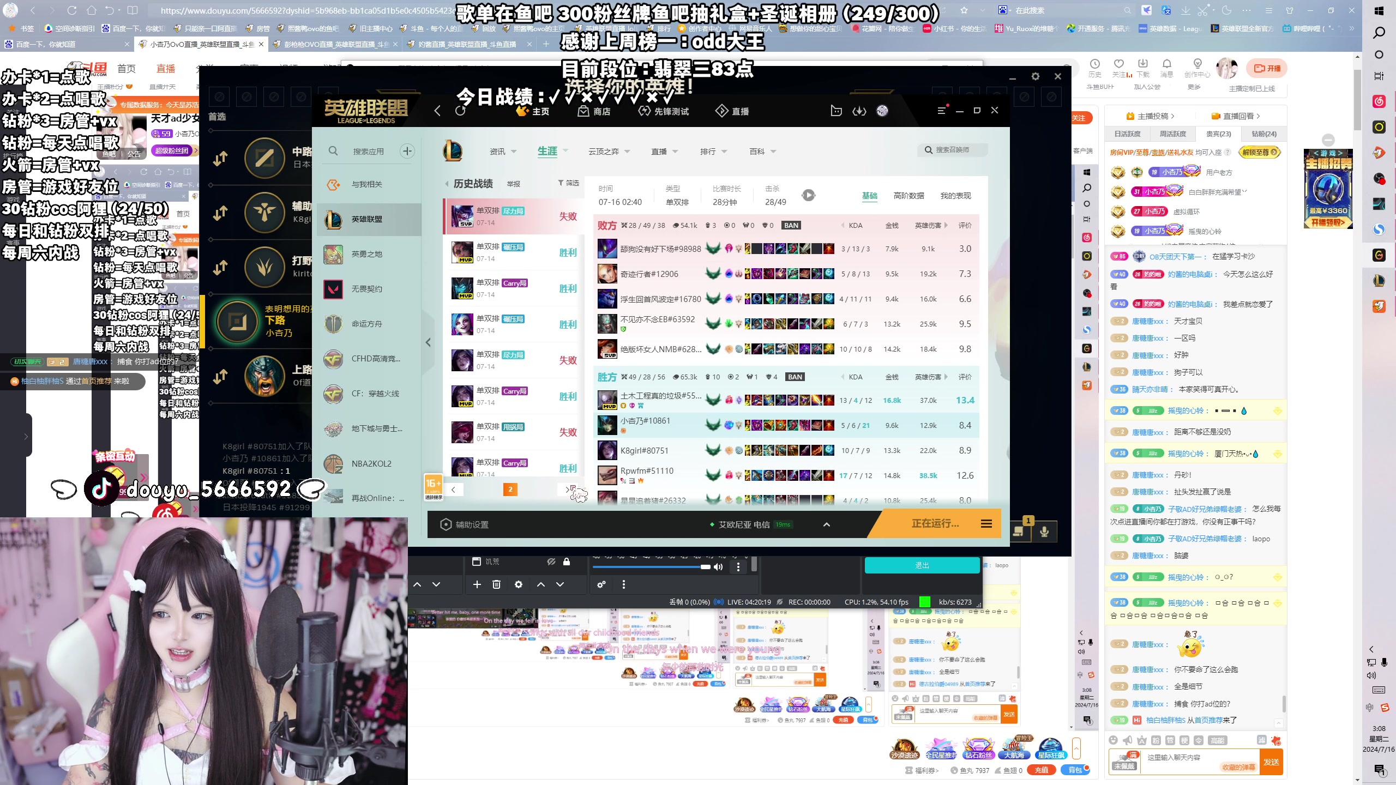The height and width of the screenshot is (785, 1396).
Task: Open the Windows taskbar search icon
Action: click(x=1379, y=33)
